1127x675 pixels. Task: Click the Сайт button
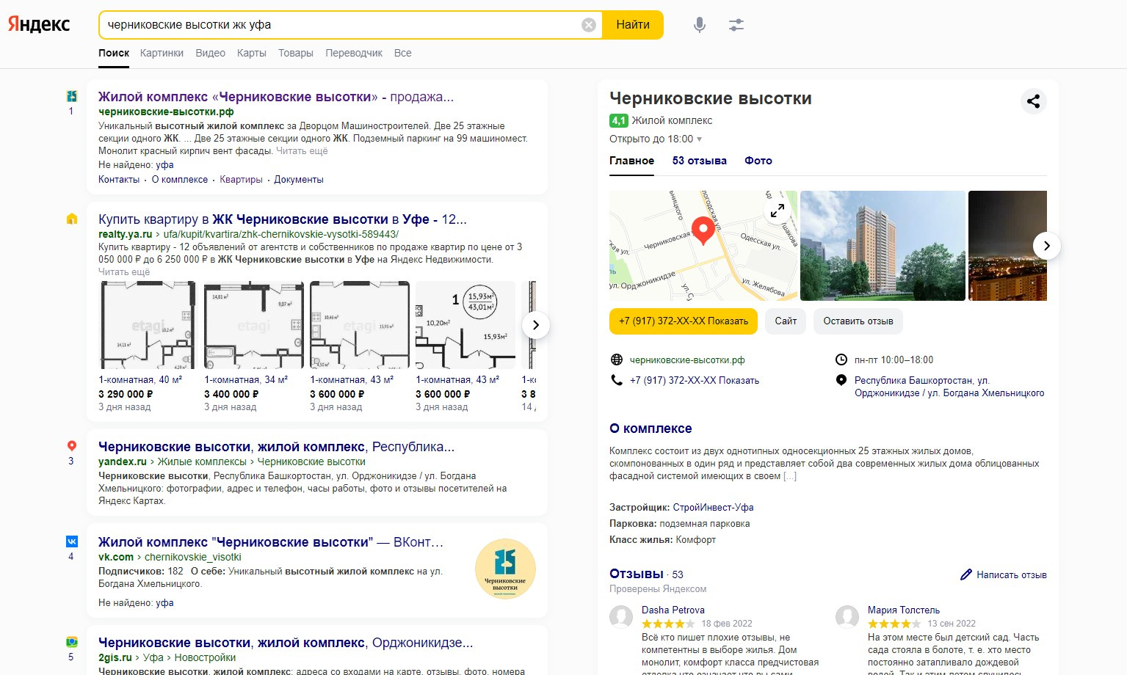point(786,321)
